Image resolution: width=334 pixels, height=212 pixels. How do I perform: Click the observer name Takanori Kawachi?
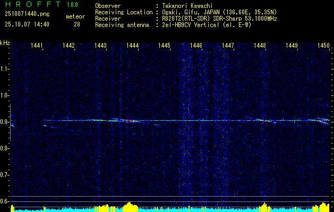[187, 6]
